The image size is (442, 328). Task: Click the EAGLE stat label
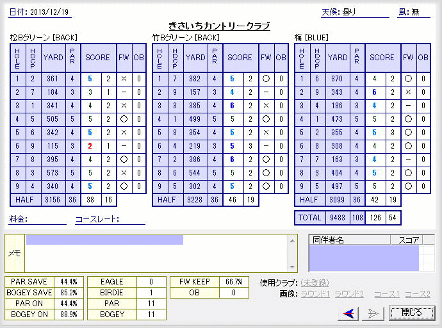(112, 282)
